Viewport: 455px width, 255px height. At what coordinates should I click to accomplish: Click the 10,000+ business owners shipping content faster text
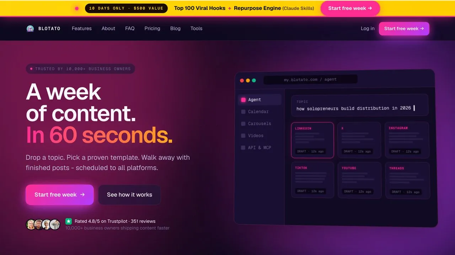click(x=117, y=228)
